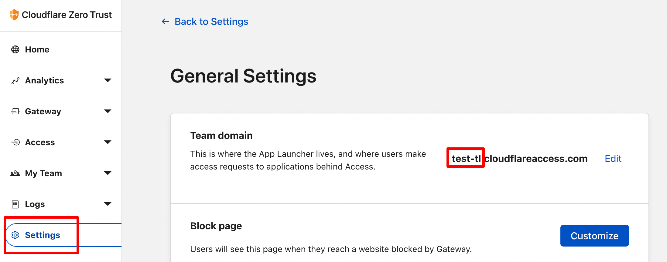Click Edit next to team domain
667x262 pixels.
613,159
